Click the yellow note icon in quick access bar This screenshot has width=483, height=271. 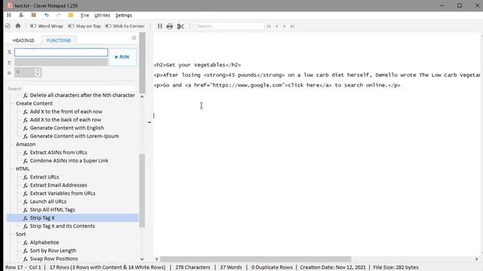coord(71,15)
